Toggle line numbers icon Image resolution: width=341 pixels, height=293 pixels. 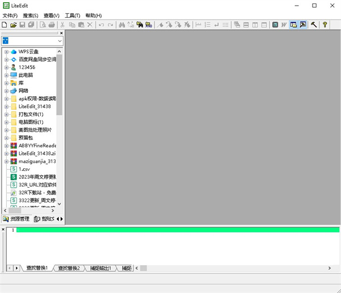pos(207,25)
